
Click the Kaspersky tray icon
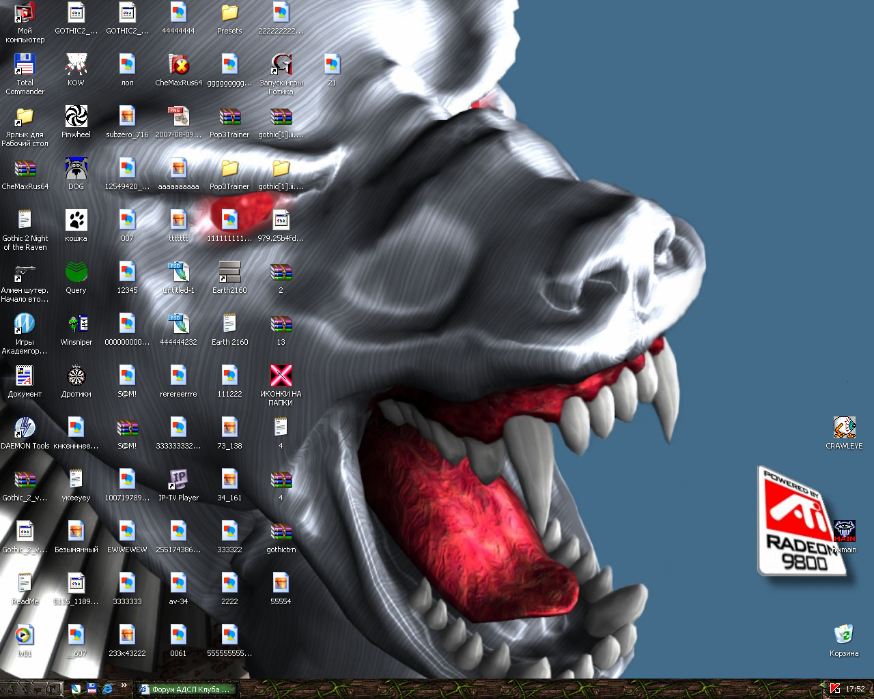point(834,689)
